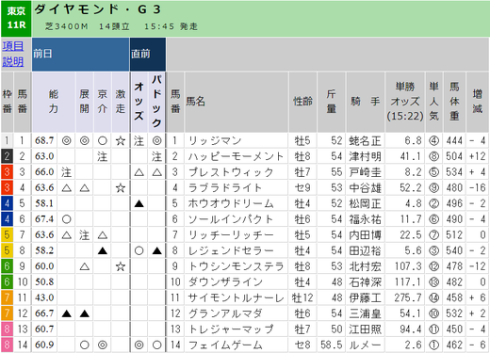Image resolution: width=490 pixels, height=353 pixels.
Task: Click the 激走 column header
Action: (x=121, y=102)
